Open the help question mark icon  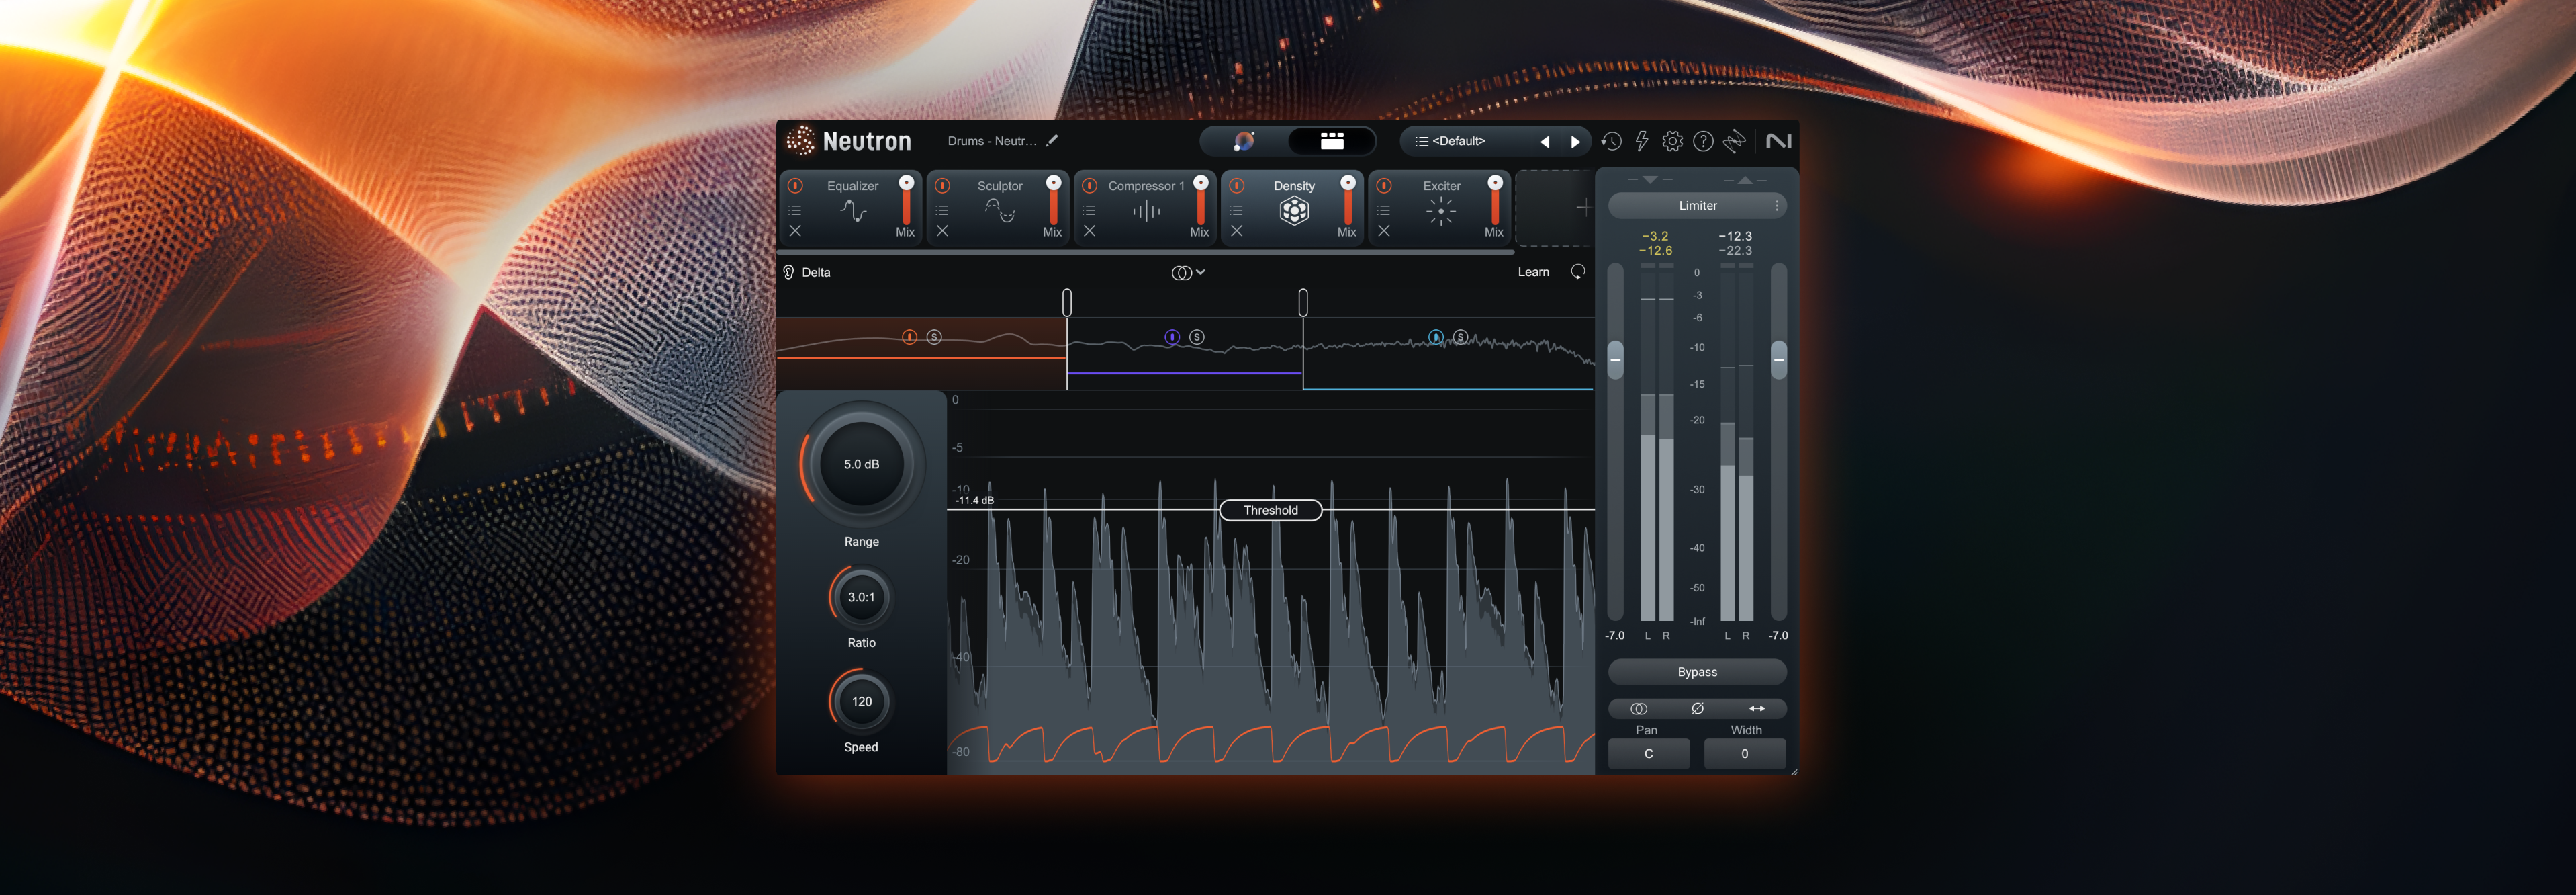[x=1703, y=141]
